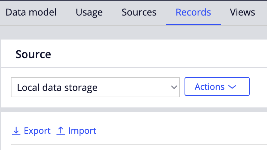Click the divider line under the Source heading
The width and height of the screenshot is (267, 150).
(x=134, y=67)
